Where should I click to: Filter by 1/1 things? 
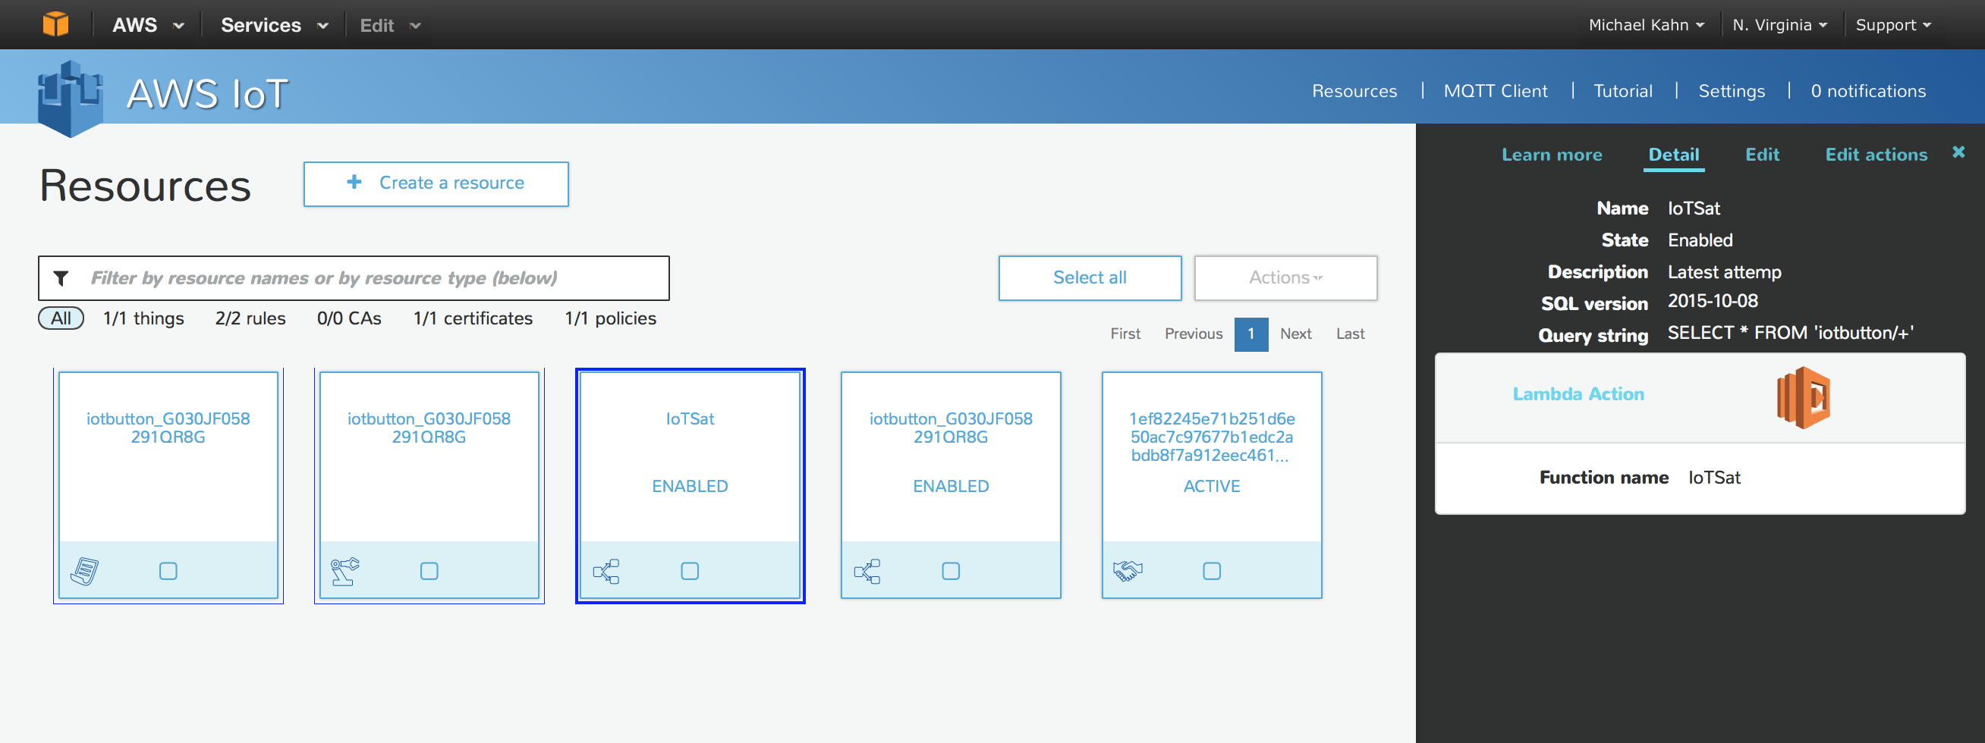pyautogui.click(x=143, y=318)
